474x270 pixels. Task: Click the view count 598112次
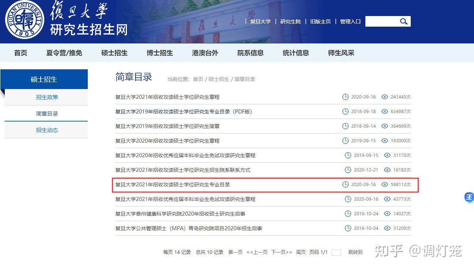coord(400,185)
